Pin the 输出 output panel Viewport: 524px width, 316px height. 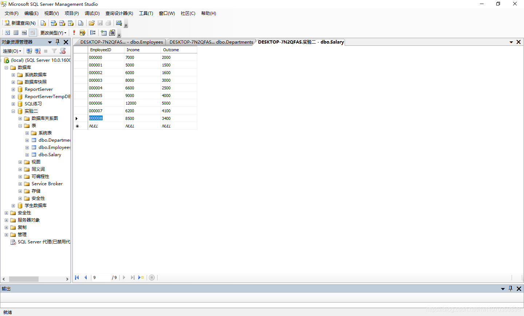pos(511,289)
